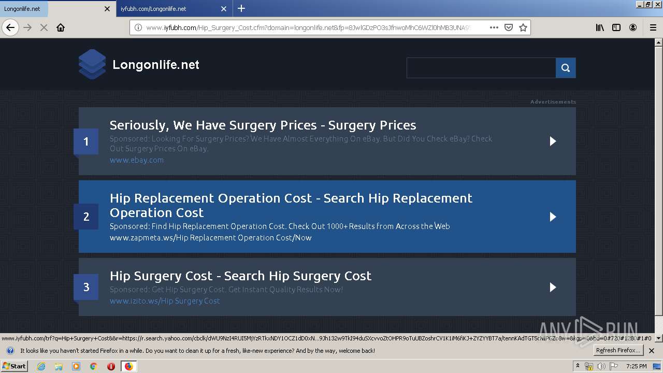
Task: Click the number 2 badge
Action: pyautogui.click(x=86, y=217)
